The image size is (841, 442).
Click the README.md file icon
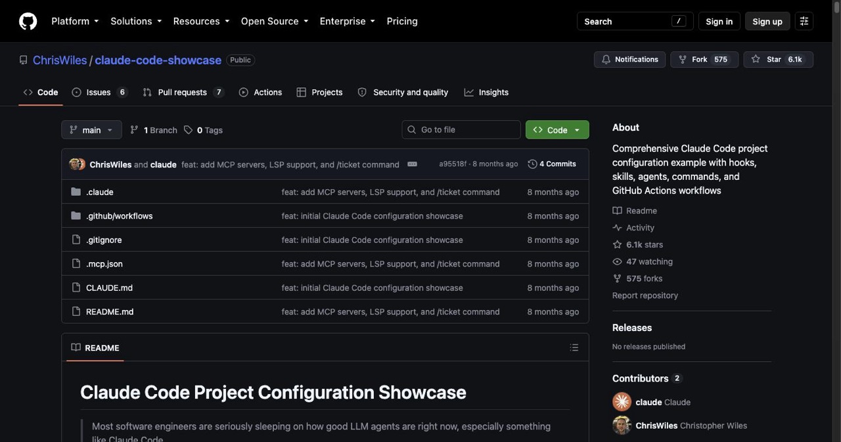point(76,312)
